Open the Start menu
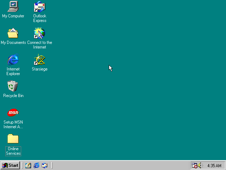This screenshot has width=226, height=170. (10, 165)
